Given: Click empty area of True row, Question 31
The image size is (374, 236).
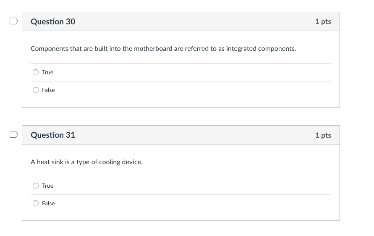Looking at the screenshot, I should (189, 186).
